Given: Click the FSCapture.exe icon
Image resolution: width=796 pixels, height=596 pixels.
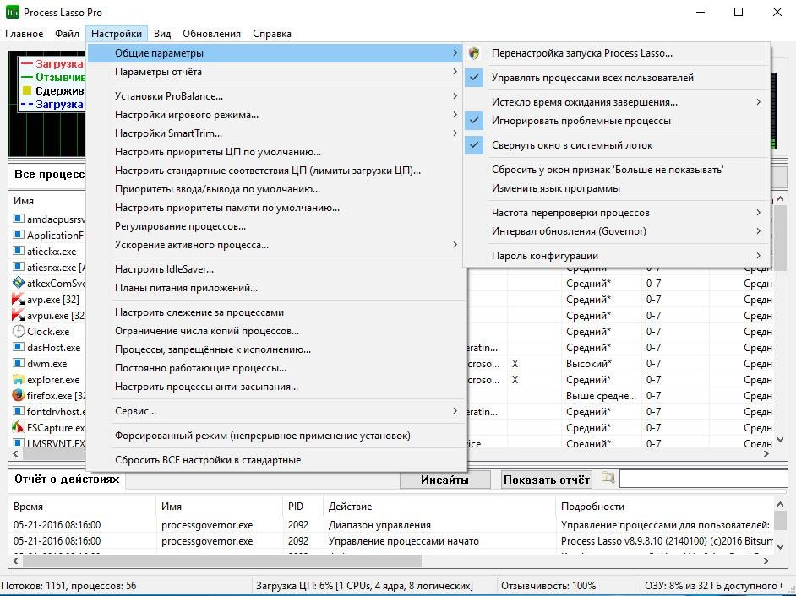Looking at the screenshot, I should [x=19, y=427].
